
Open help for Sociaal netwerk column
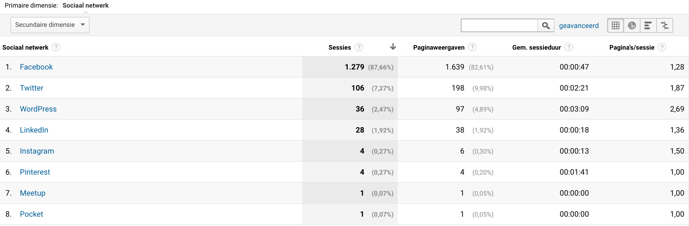[x=56, y=47]
